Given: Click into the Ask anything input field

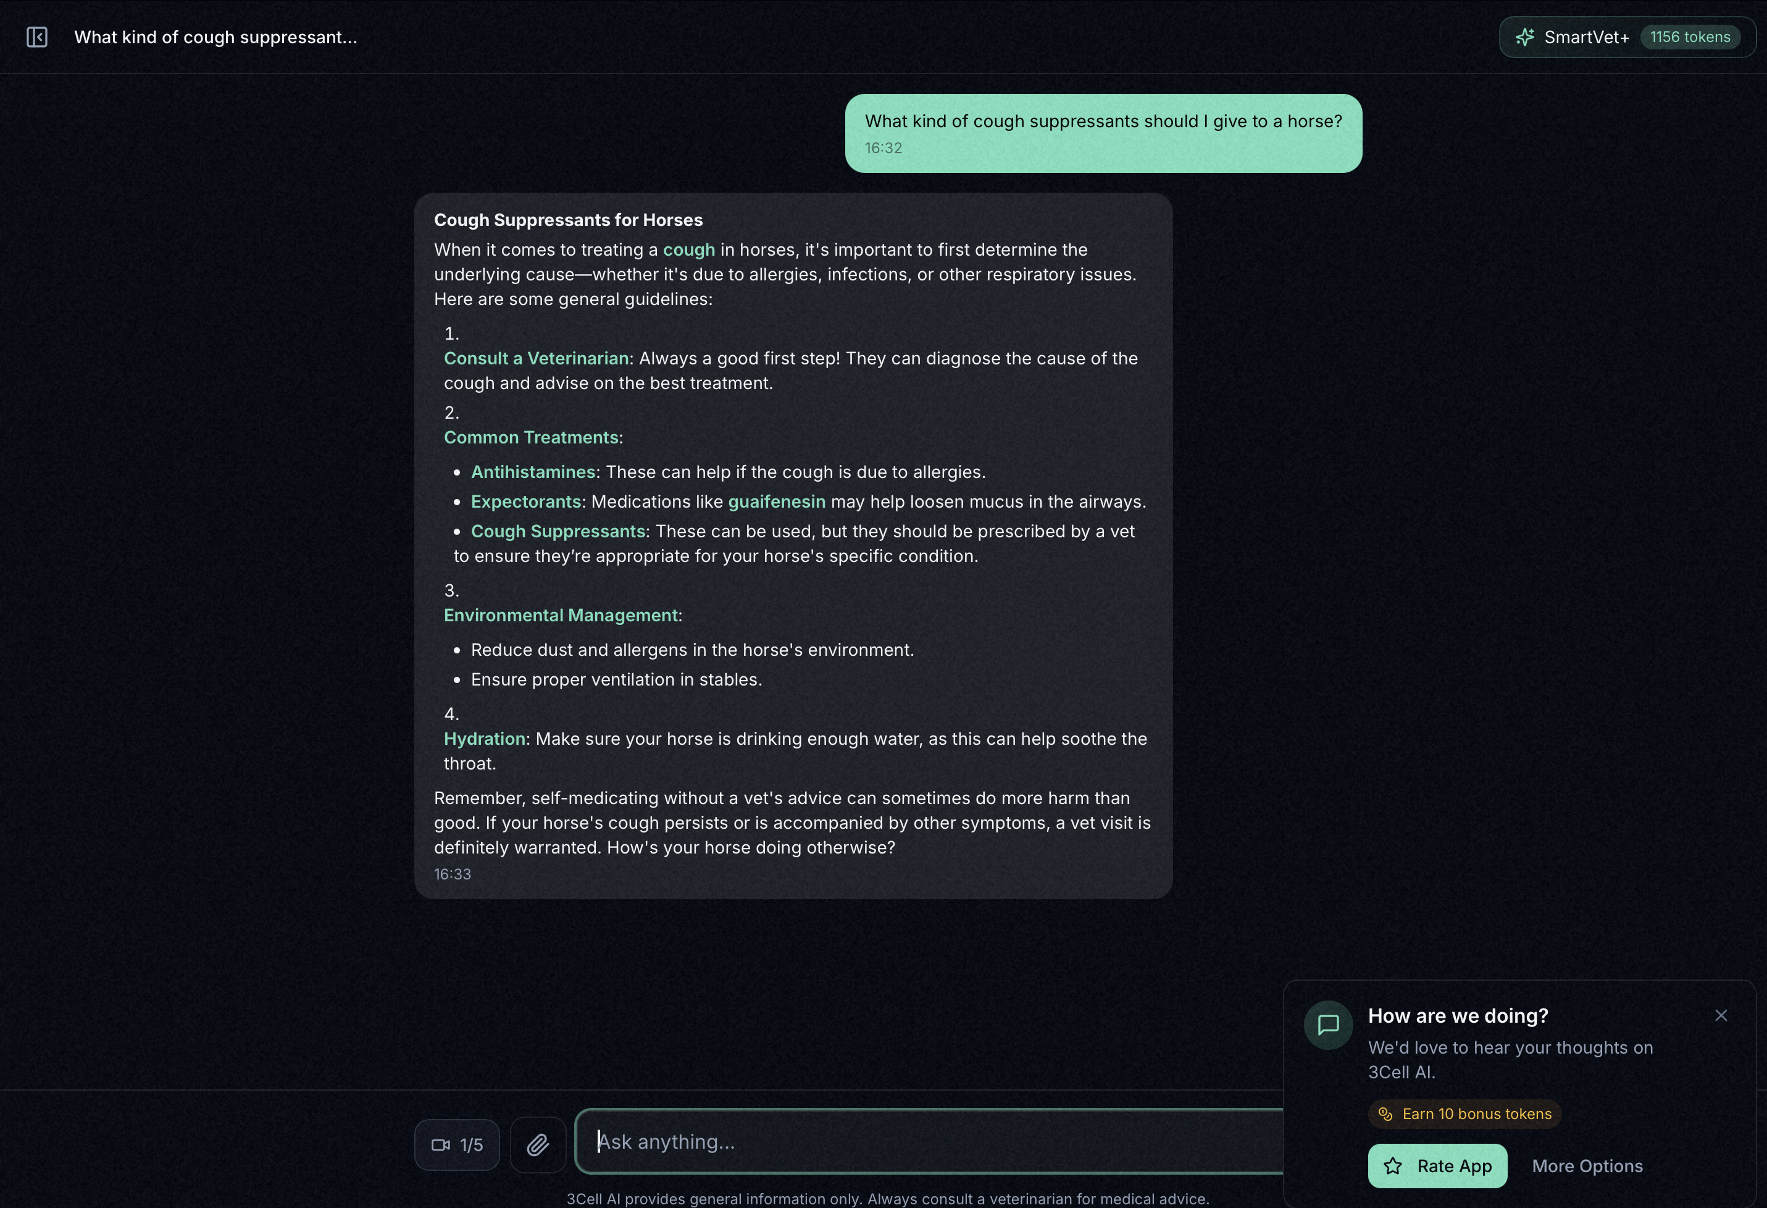Looking at the screenshot, I should [x=913, y=1141].
